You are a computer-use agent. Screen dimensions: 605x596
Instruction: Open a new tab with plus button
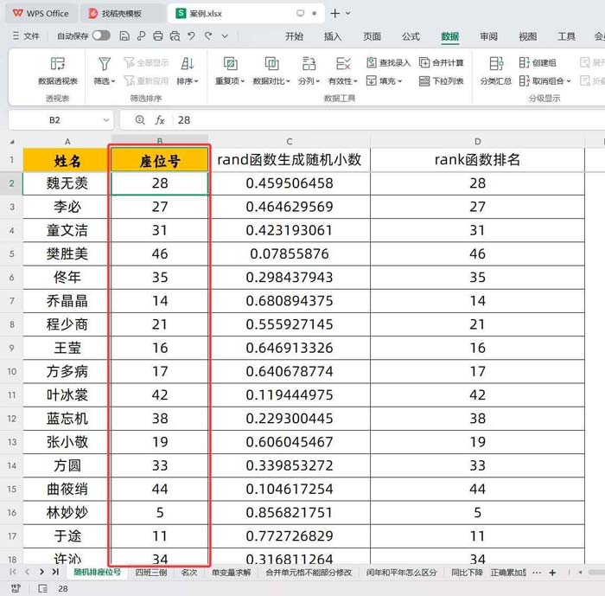[335, 14]
